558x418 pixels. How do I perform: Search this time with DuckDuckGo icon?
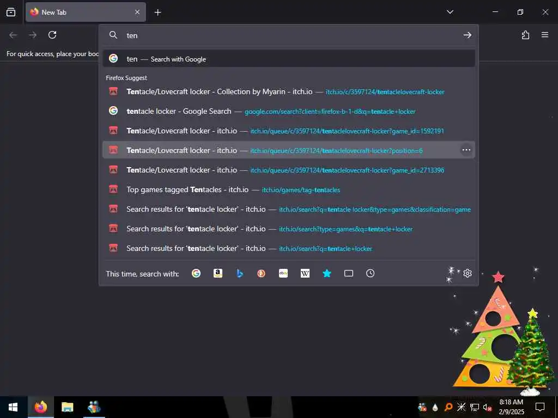point(261,273)
